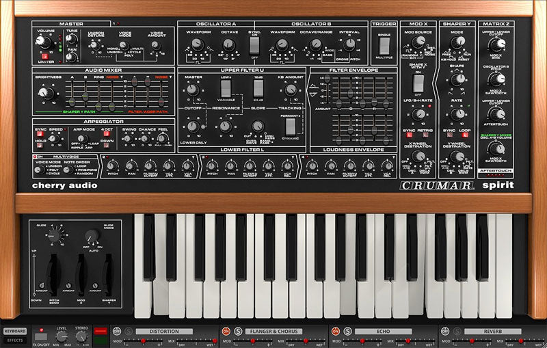Click the Flanger & Chorus S button
The height and width of the screenshot is (348, 547).
click(x=238, y=331)
